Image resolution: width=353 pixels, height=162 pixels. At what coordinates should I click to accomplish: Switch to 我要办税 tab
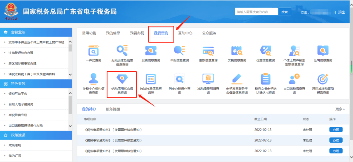point(137,33)
